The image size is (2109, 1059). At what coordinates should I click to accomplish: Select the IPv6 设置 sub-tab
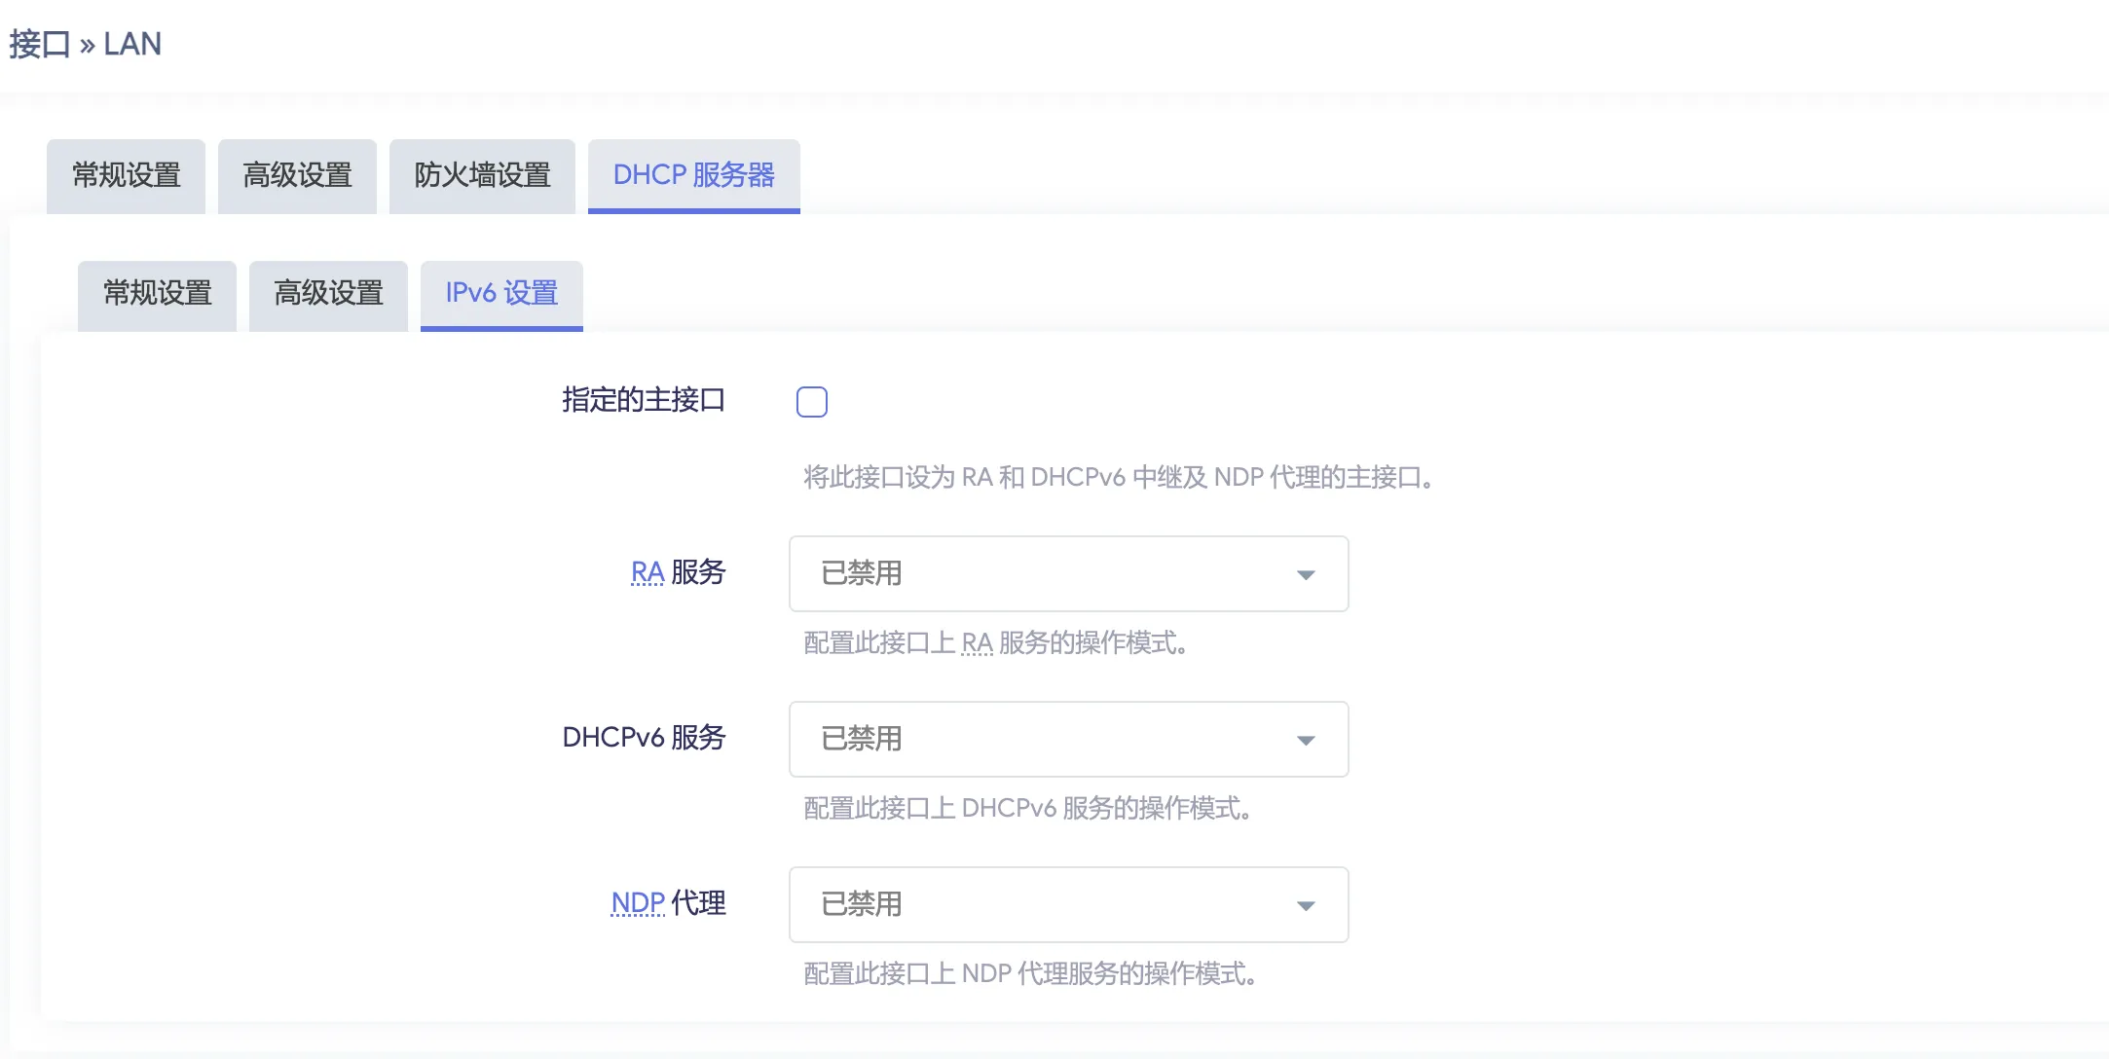click(501, 293)
